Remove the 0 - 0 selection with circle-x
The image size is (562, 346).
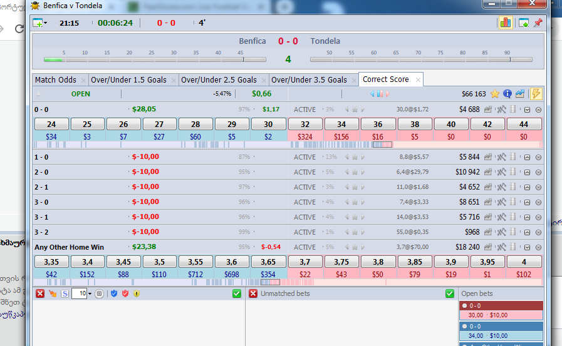coord(538,110)
